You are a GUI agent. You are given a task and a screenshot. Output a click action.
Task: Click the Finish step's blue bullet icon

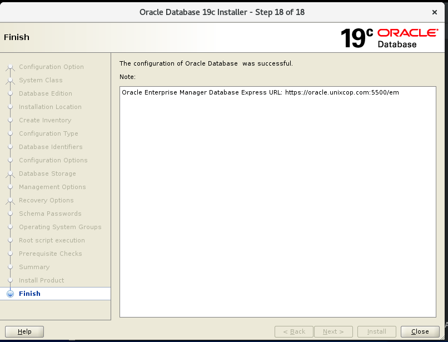click(x=11, y=294)
